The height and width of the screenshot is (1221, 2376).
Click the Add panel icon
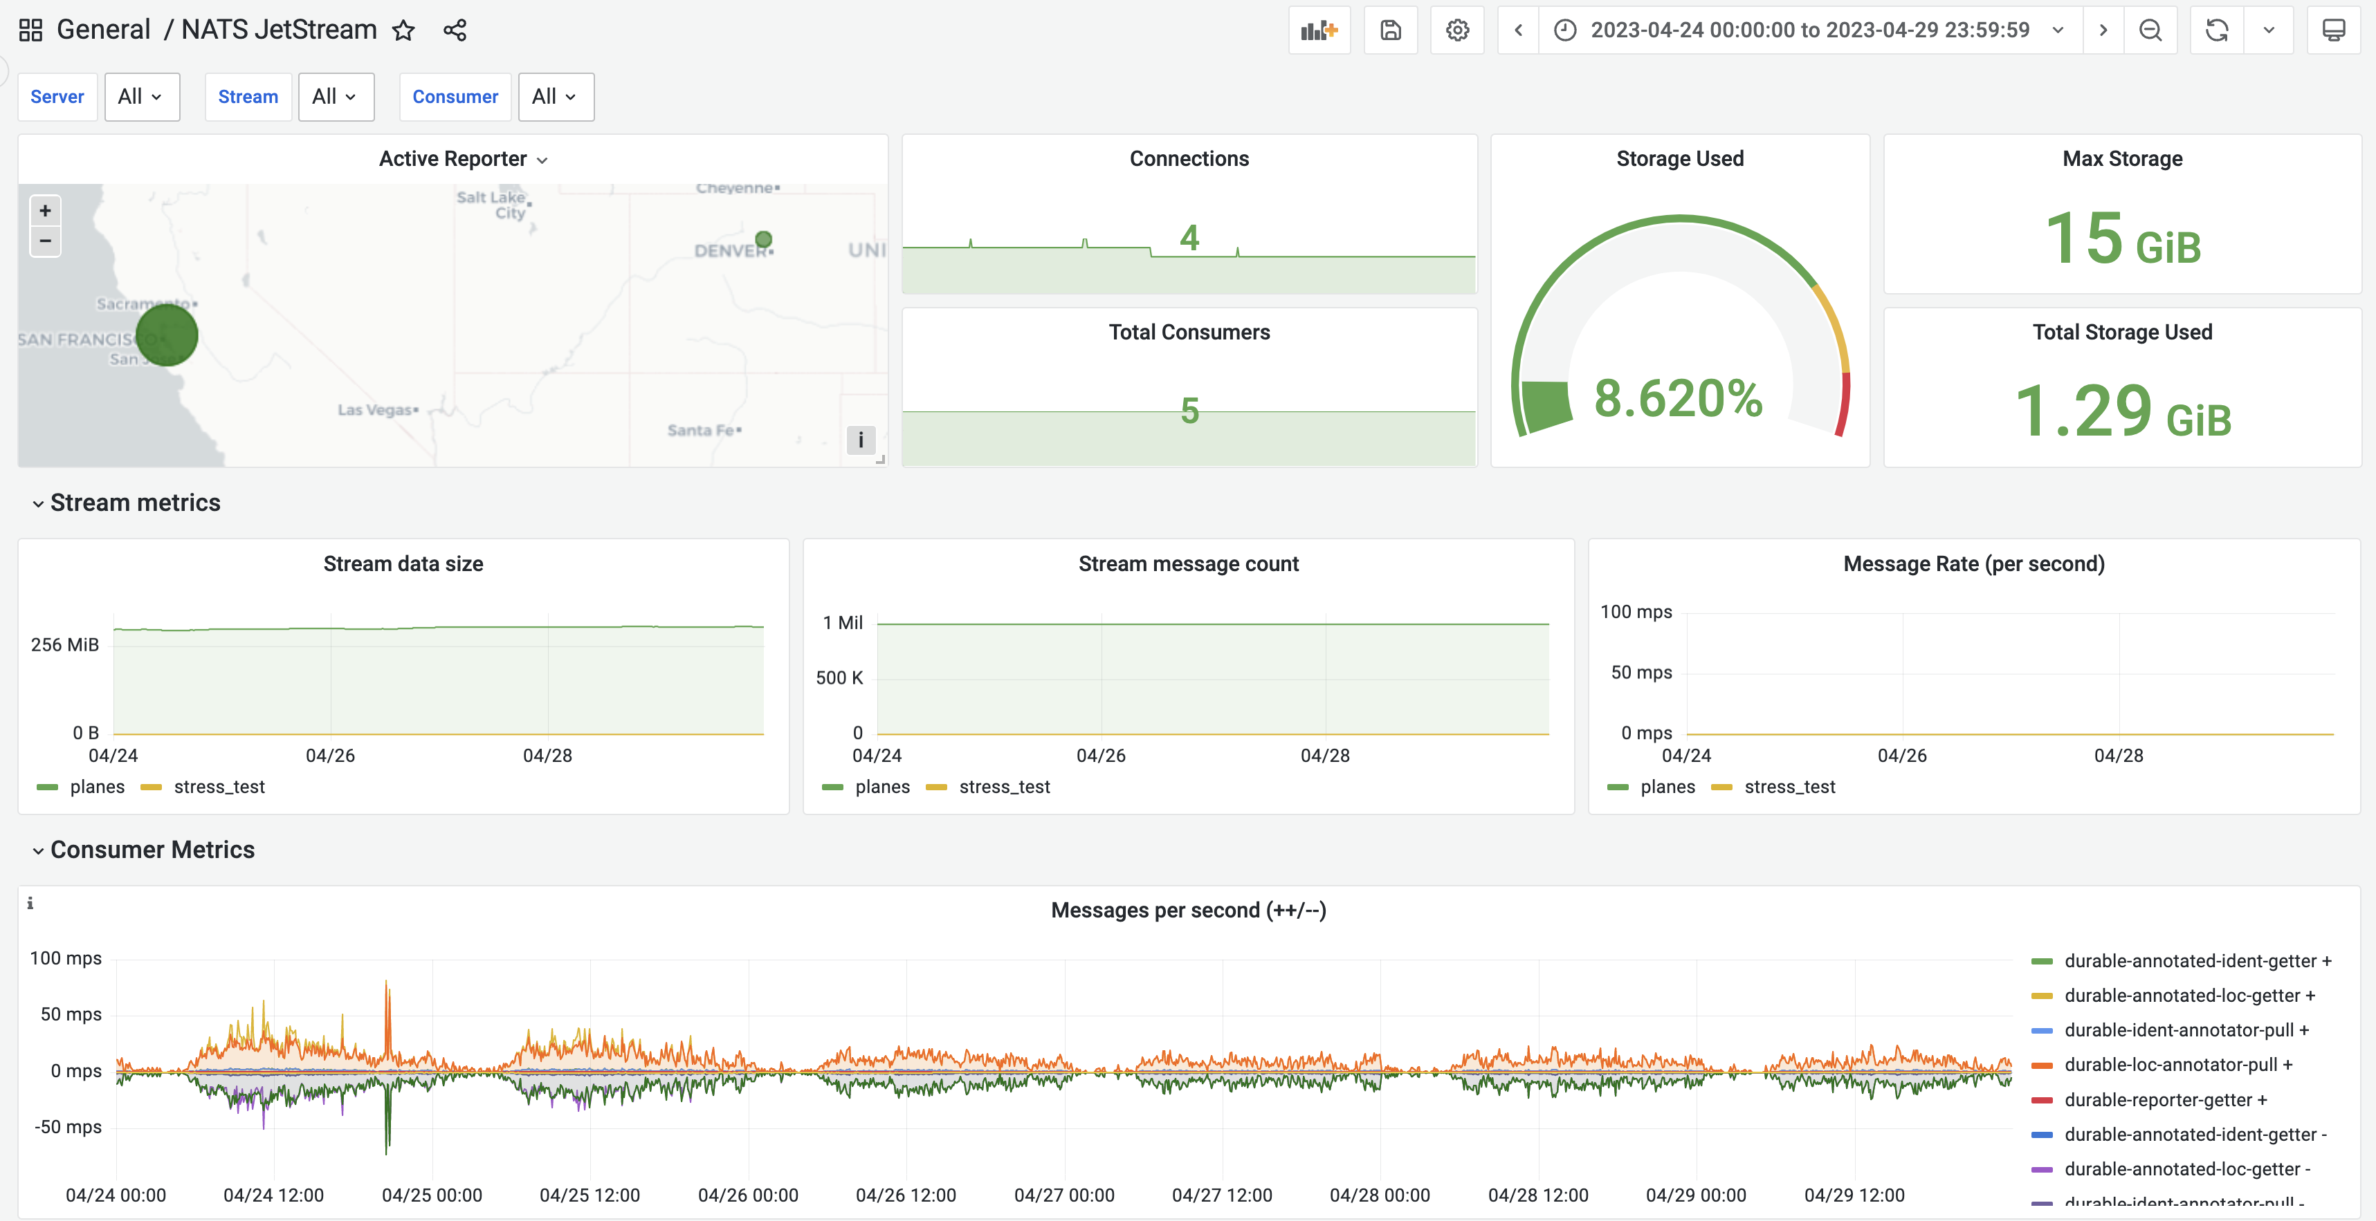(1319, 30)
